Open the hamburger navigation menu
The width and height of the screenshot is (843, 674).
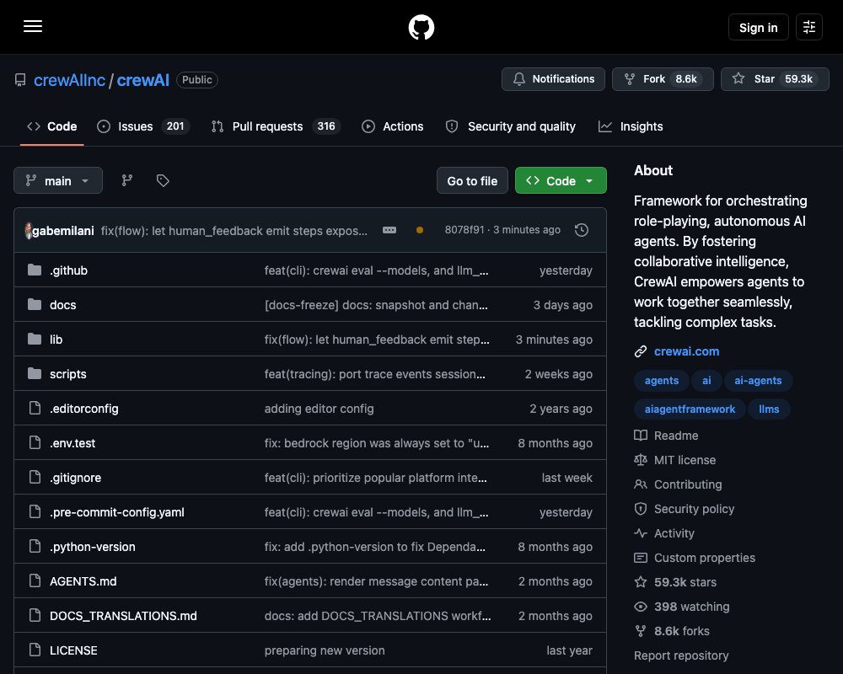coord(33,26)
